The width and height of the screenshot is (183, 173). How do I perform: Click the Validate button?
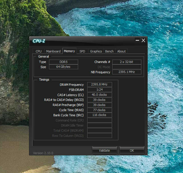104,150
